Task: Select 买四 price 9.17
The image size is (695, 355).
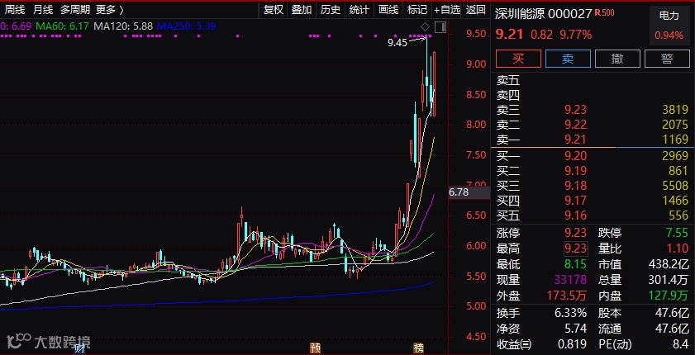Action: (576, 201)
